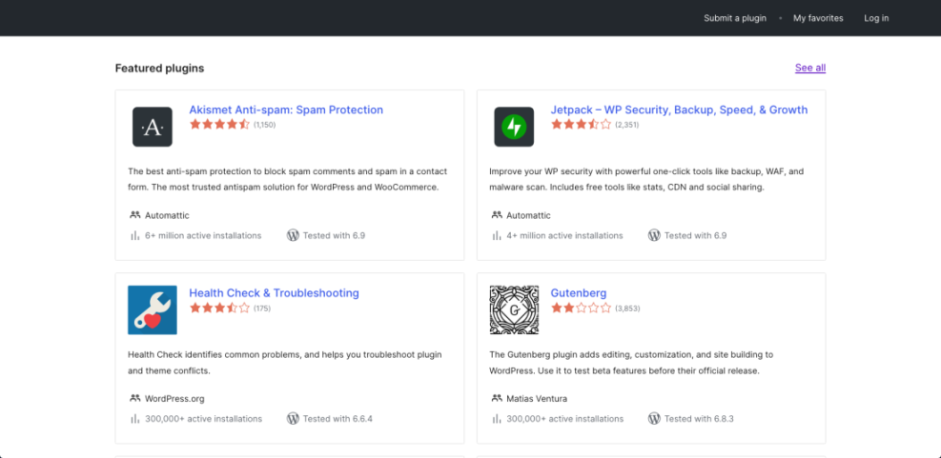Click bar chart icon in Gutenberg card
Viewport: 941px width, 458px height.
coord(497,419)
